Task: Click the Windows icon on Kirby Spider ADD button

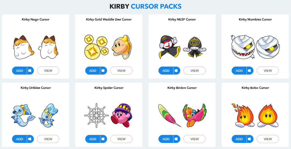Action: click(103, 139)
